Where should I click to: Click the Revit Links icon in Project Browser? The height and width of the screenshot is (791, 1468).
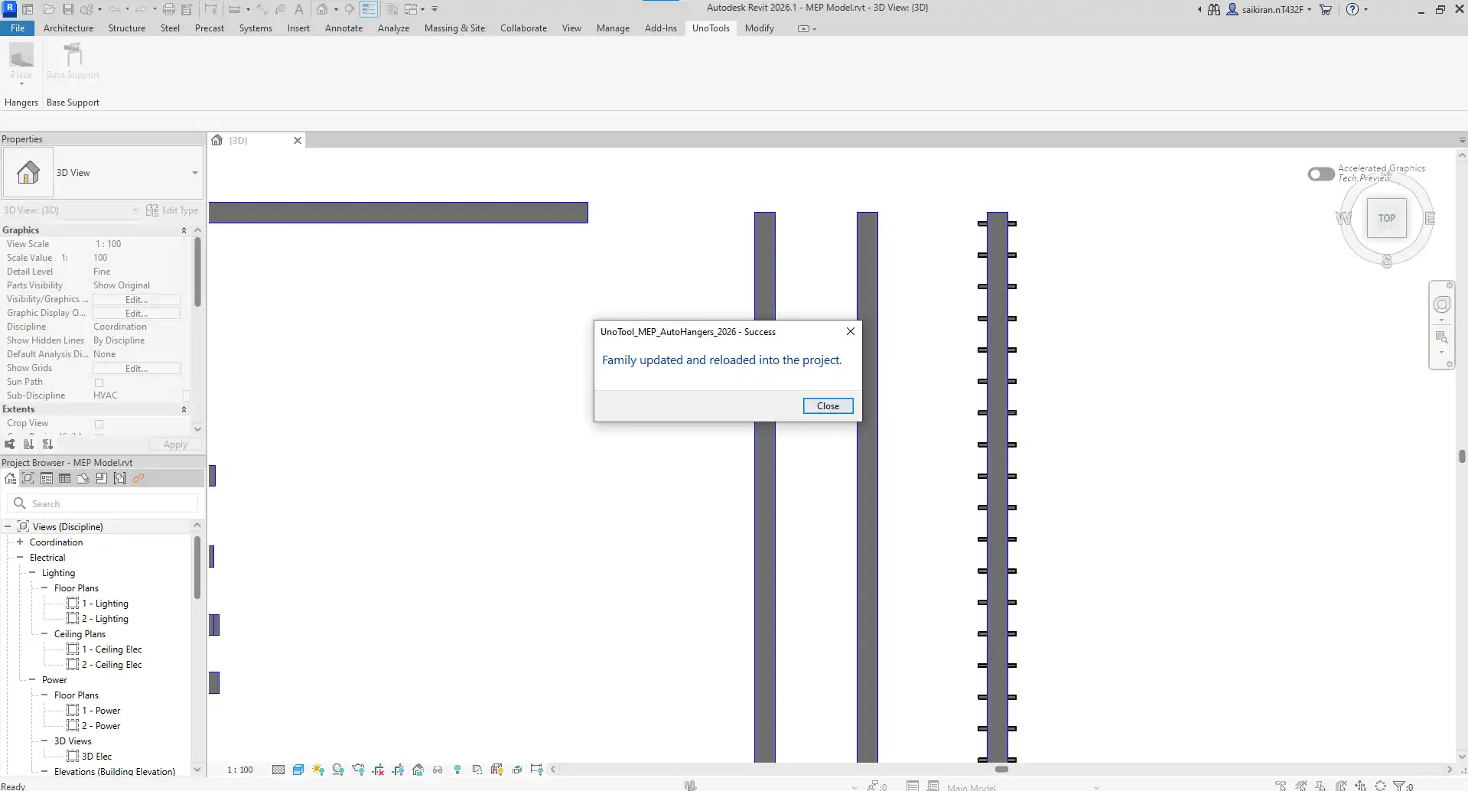point(138,479)
